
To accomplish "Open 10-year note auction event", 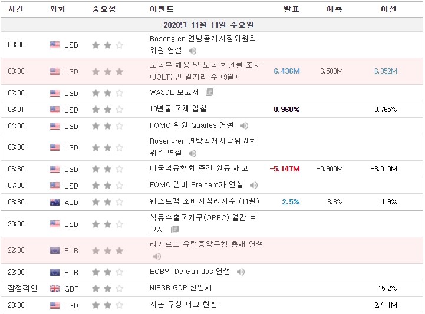I will (x=179, y=109).
